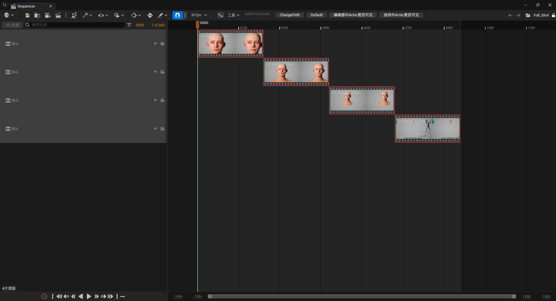Image resolution: width=556 pixels, height=301 pixels.
Task: Click the Director Blueprint icon
Action: point(74,15)
